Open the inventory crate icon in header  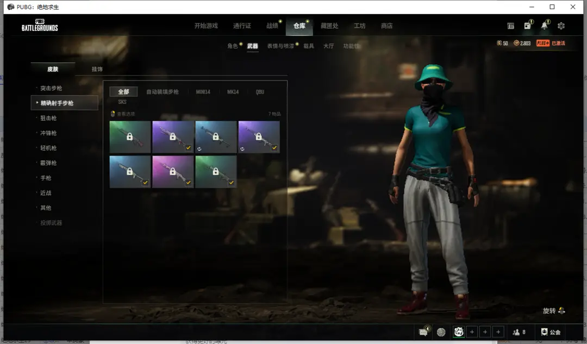tap(510, 26)
